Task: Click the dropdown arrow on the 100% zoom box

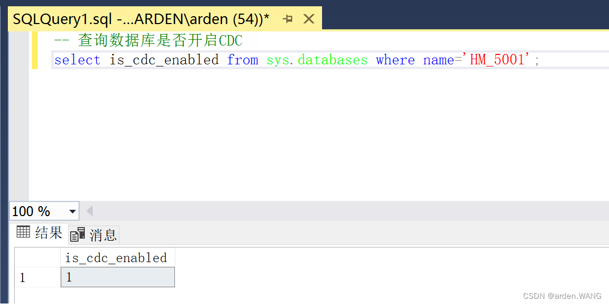Action: [x=73, y=211]
